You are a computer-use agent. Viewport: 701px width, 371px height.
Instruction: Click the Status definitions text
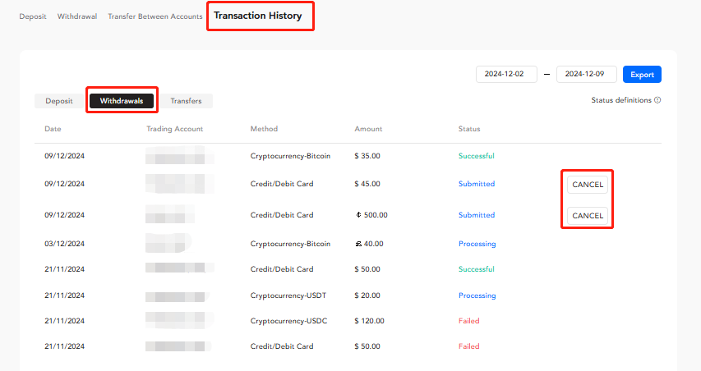pos(620,100)
